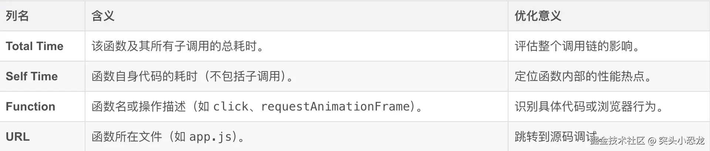Click the requestAnimationFrame code text
The height and width of the screenshot is (151, 710).
coord(336,106)
